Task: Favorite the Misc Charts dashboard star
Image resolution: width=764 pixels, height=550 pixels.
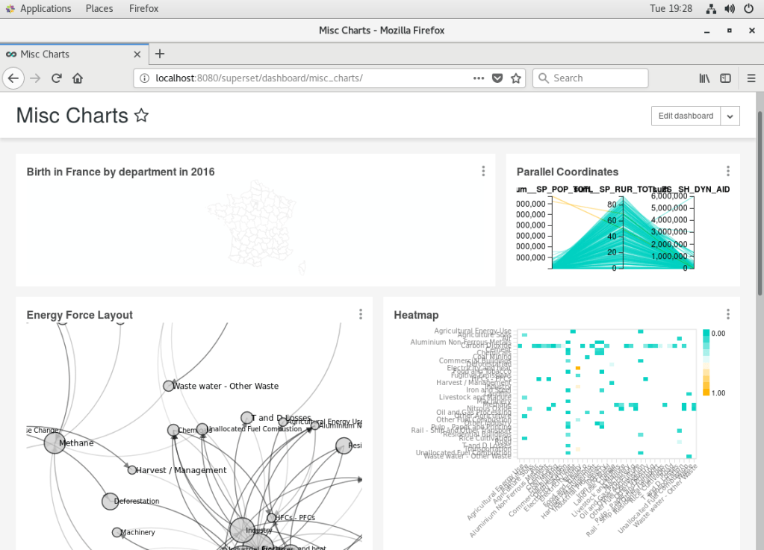Action: pos(141,116)
